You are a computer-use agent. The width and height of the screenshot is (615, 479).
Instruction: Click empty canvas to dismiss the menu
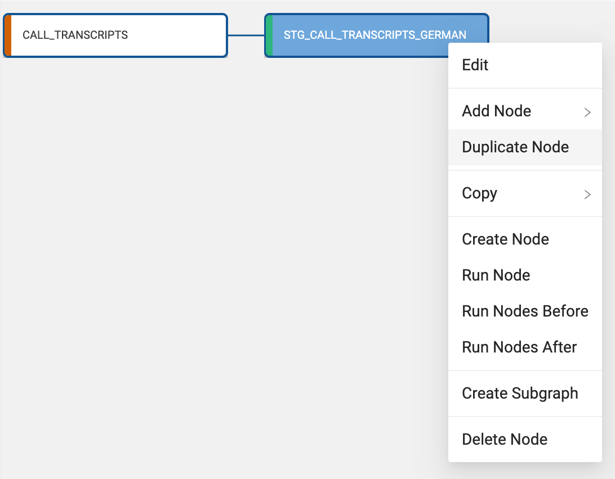tap(197, 253)
